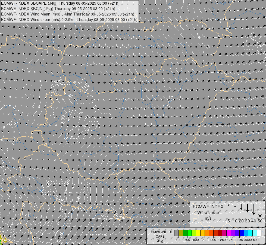Click the 5 m/s wind shear legend arrow
Screen dimensions: 266x245
tap(229, 205)
